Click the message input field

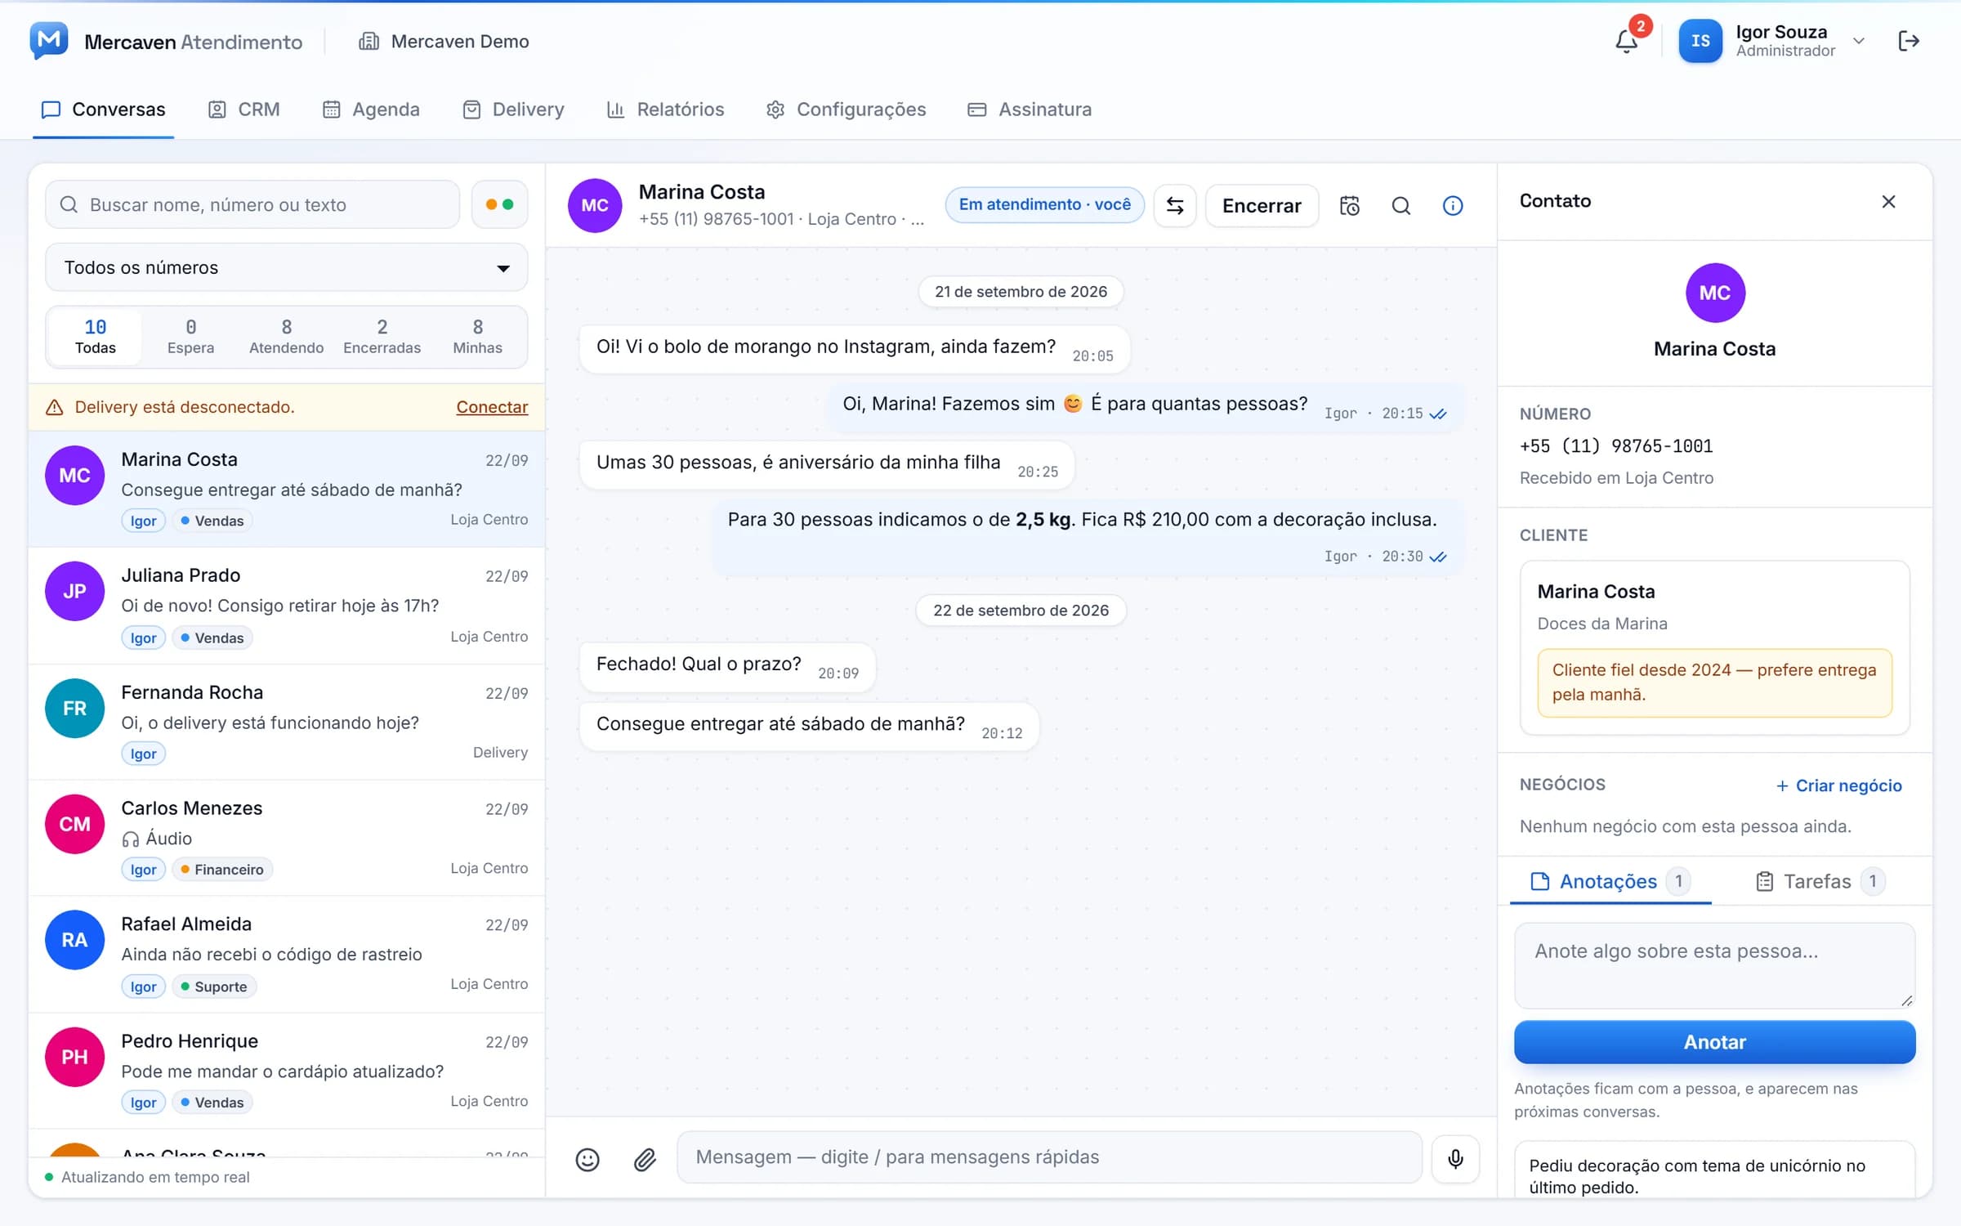click(x=1049, y=1157)
